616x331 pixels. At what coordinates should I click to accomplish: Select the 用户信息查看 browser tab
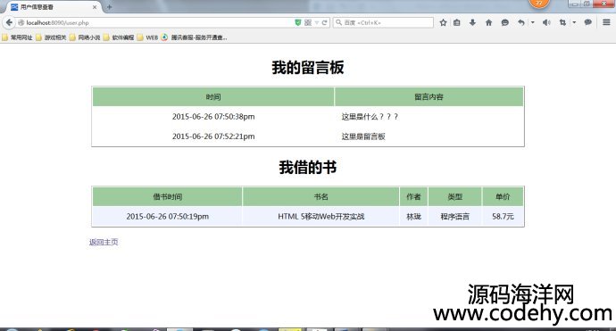pos(54,7)
